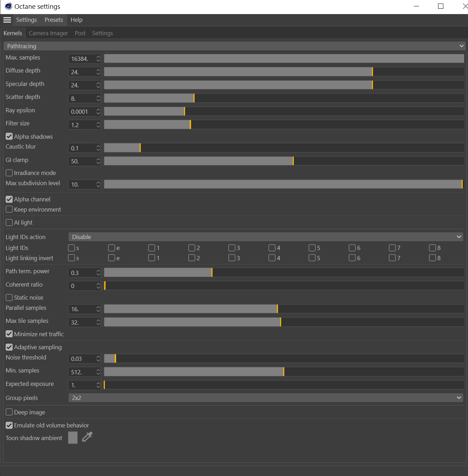
Task: Switch to the Kernels tab
Action: [x=13, y=33]
